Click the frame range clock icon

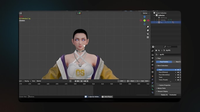coord(128,81)
